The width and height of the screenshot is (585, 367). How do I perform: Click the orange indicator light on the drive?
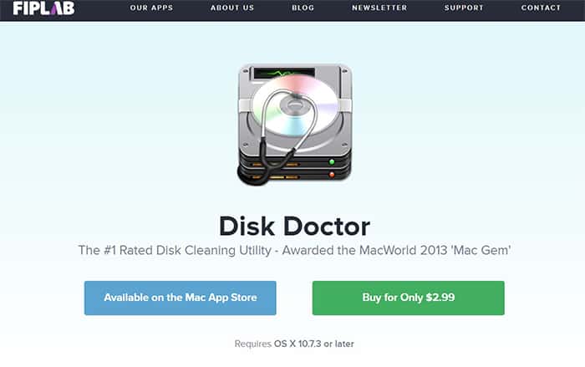331,175
